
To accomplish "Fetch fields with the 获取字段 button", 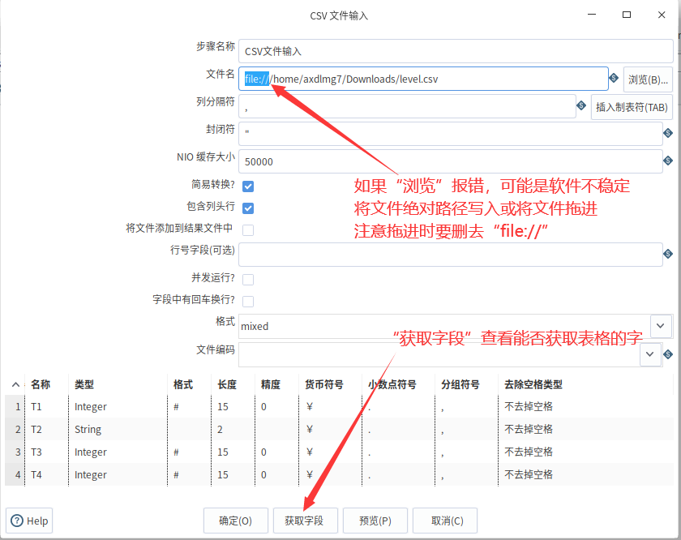I will pos(306,521).
